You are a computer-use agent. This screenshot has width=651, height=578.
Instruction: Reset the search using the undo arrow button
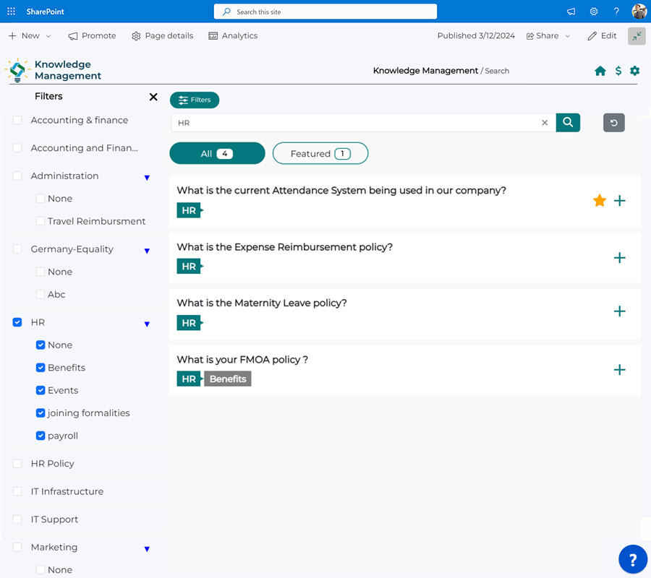click(x=613, y=123)
